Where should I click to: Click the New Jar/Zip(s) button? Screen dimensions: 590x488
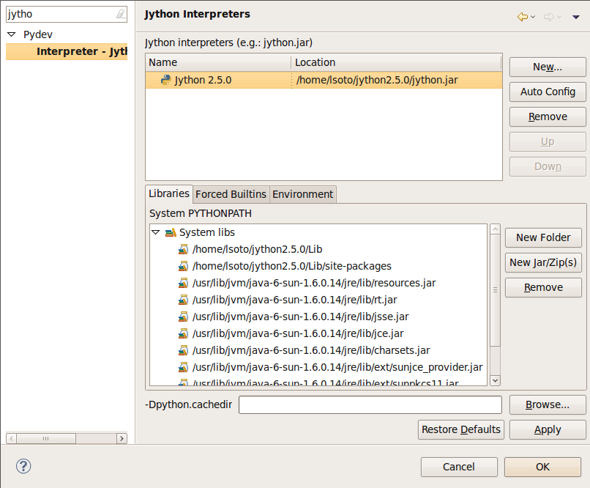tap(543, 262)
